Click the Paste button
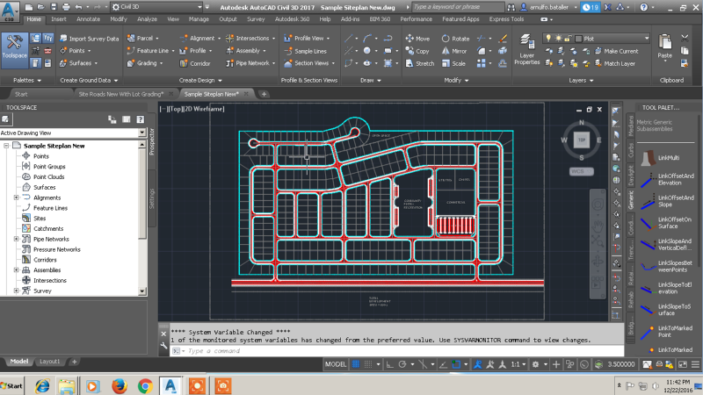Viewport: 703px width, 395px height. pos(665,47)
